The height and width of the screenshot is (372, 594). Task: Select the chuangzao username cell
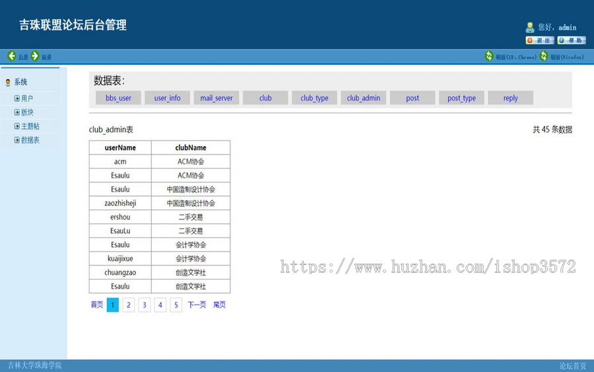[120, 273]
